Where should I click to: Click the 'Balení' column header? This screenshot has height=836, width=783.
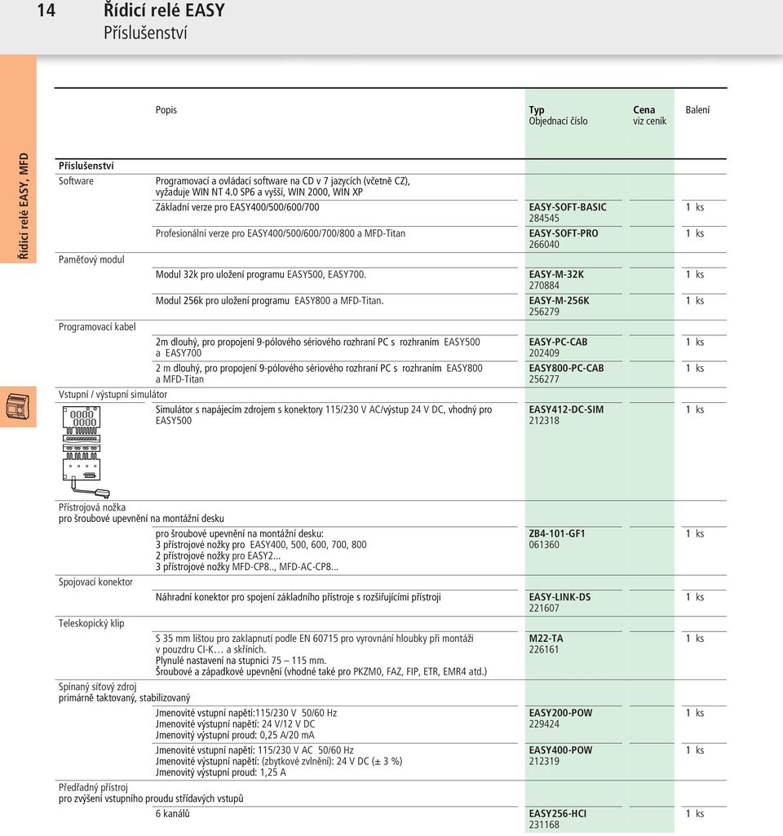click(697, 110)
